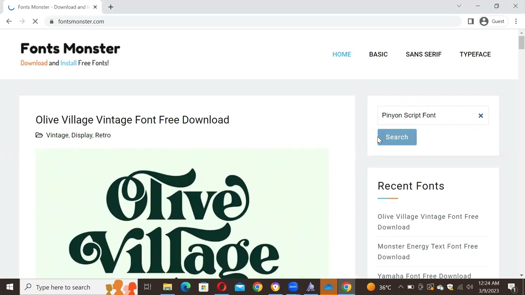Viewport: 525px width, 295px height.
Task: Open the Retro category link
Action: pyautogui.click(x=103, y=135)
